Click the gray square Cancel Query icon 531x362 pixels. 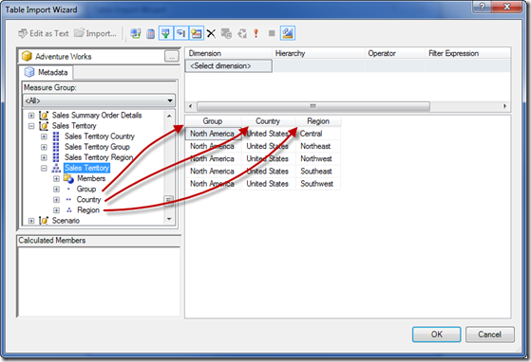click(x=272, y=33)
